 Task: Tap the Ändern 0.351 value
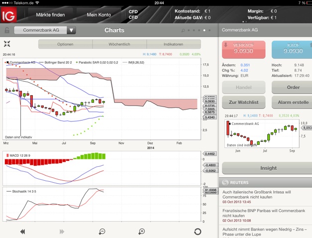245,65
